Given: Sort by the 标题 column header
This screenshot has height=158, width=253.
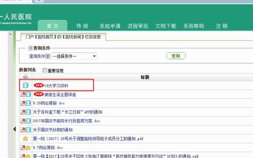Looking at the screenshot, I should click(x=145, y=77).
